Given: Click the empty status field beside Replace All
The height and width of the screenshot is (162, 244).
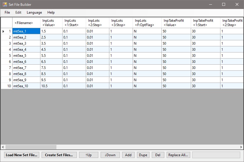Looking at the screenshot, I should 216,155.
